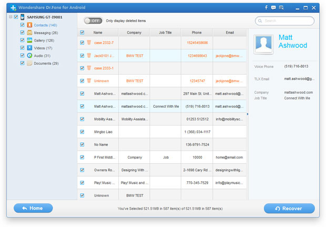The width and height of the screenshot is (326, 227).
Task: Click the Videos play icon
Action: click(x=29, y=48)
